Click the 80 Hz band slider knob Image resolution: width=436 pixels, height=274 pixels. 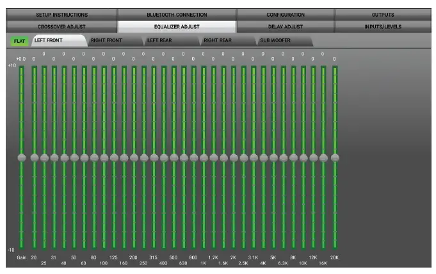point(94,157)
